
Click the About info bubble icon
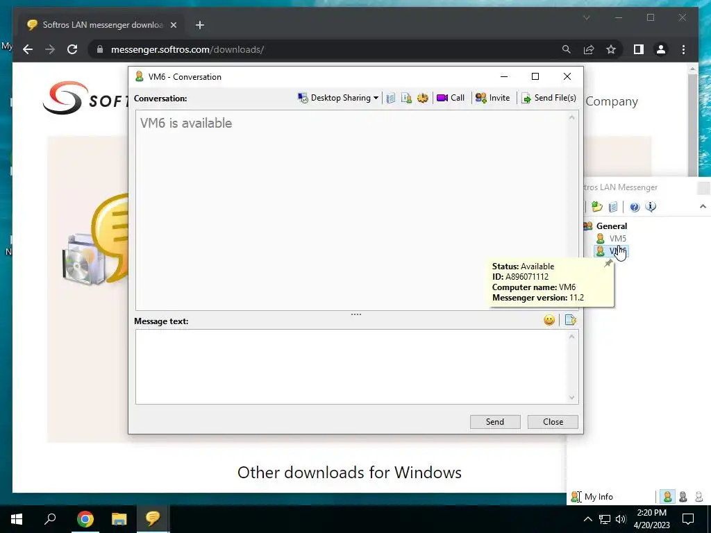click(651, 207)
